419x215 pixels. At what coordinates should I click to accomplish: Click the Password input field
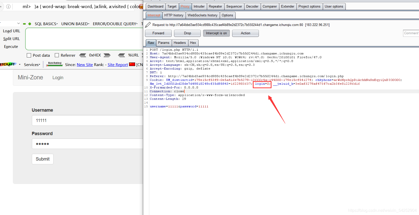point(87,144)
